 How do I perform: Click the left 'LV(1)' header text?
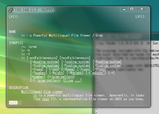click(13, 17)
